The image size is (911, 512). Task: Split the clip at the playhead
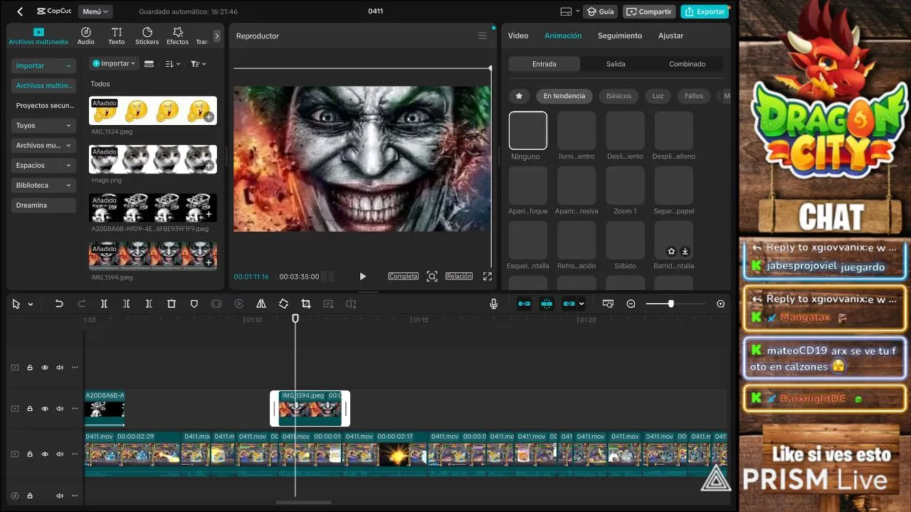[x=104, y=304]
